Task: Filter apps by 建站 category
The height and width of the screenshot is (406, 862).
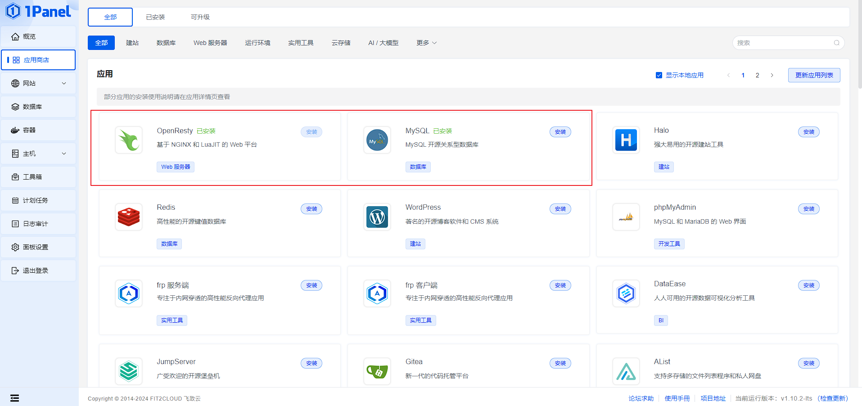Action: point(132,43)
